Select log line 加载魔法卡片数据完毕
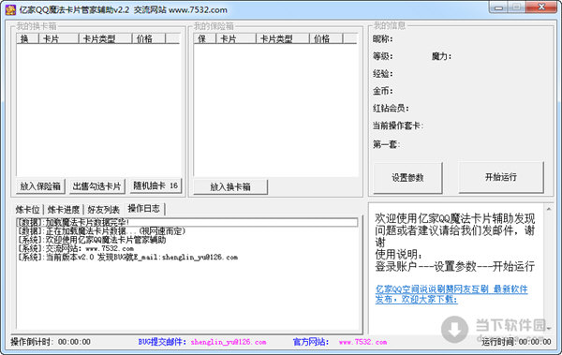562x355 pixels. 187,222
